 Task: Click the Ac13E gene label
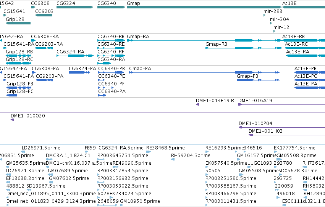pos(289,3)
